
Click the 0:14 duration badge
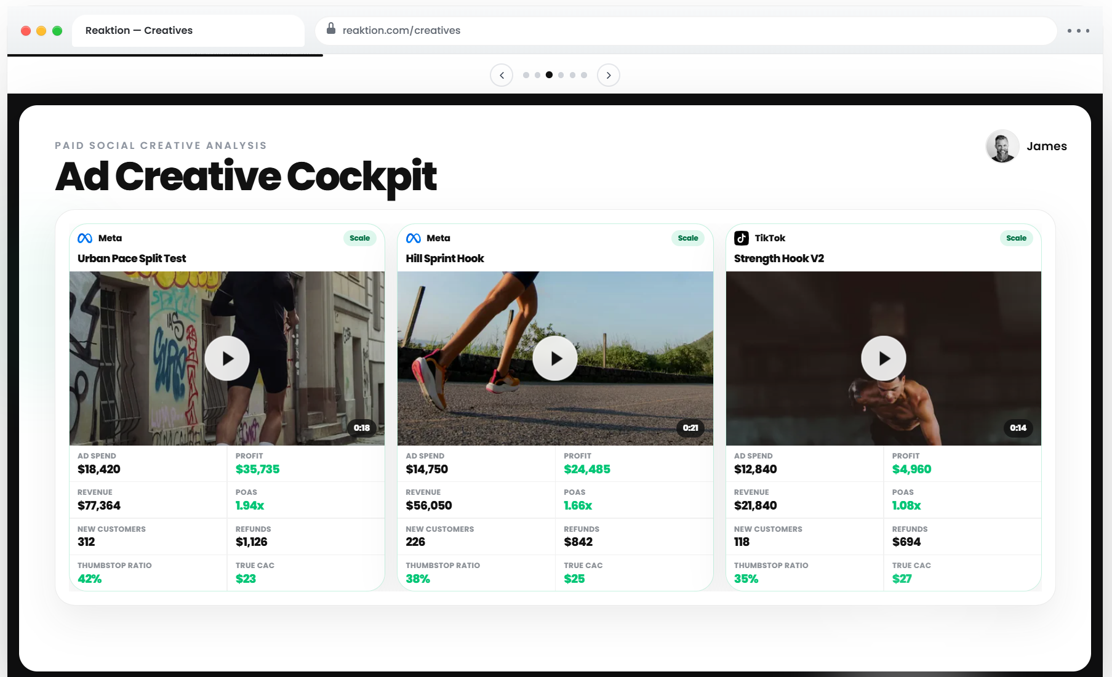pyautogui.click(x=1018, y=428)
